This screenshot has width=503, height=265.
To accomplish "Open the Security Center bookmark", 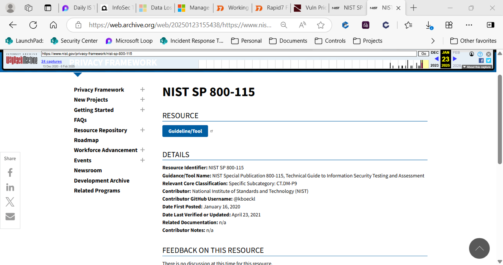I will [74, 41].
